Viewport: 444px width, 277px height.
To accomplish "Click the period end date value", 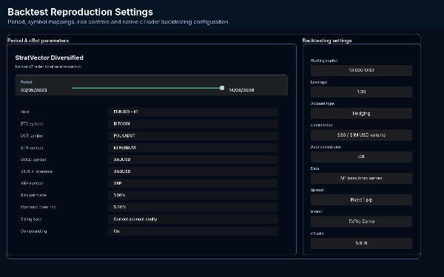I will pyautogui.click(x=241, y=90).
